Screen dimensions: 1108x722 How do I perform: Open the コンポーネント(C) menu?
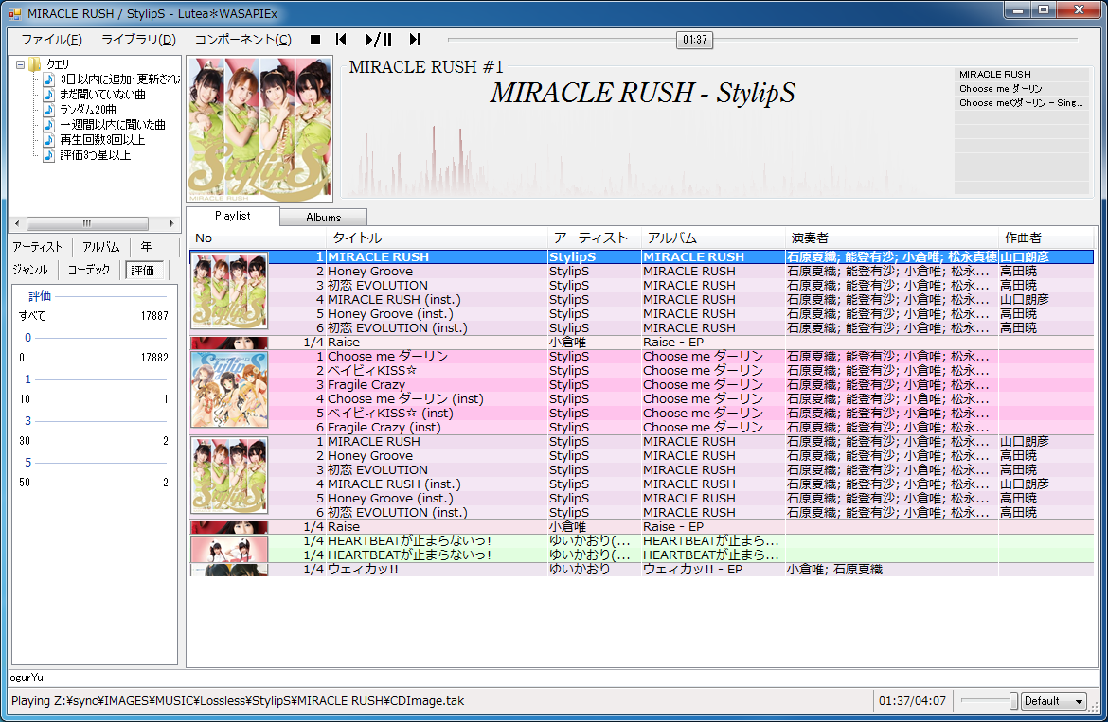click(243, 40)
